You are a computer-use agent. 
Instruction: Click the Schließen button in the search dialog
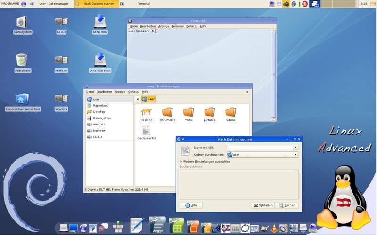(x=263, y=205)
